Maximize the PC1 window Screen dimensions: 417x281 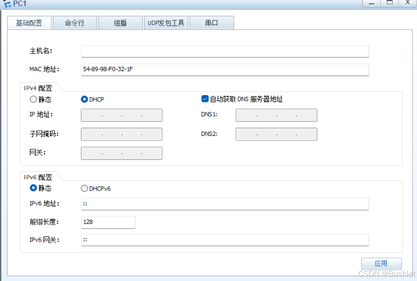click(x=389, y=3)
